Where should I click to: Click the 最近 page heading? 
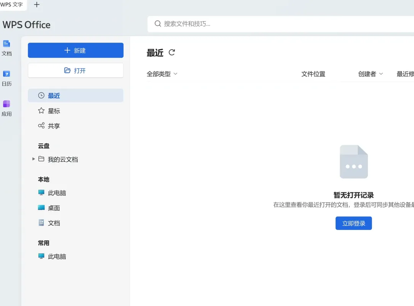pos(155,53)
